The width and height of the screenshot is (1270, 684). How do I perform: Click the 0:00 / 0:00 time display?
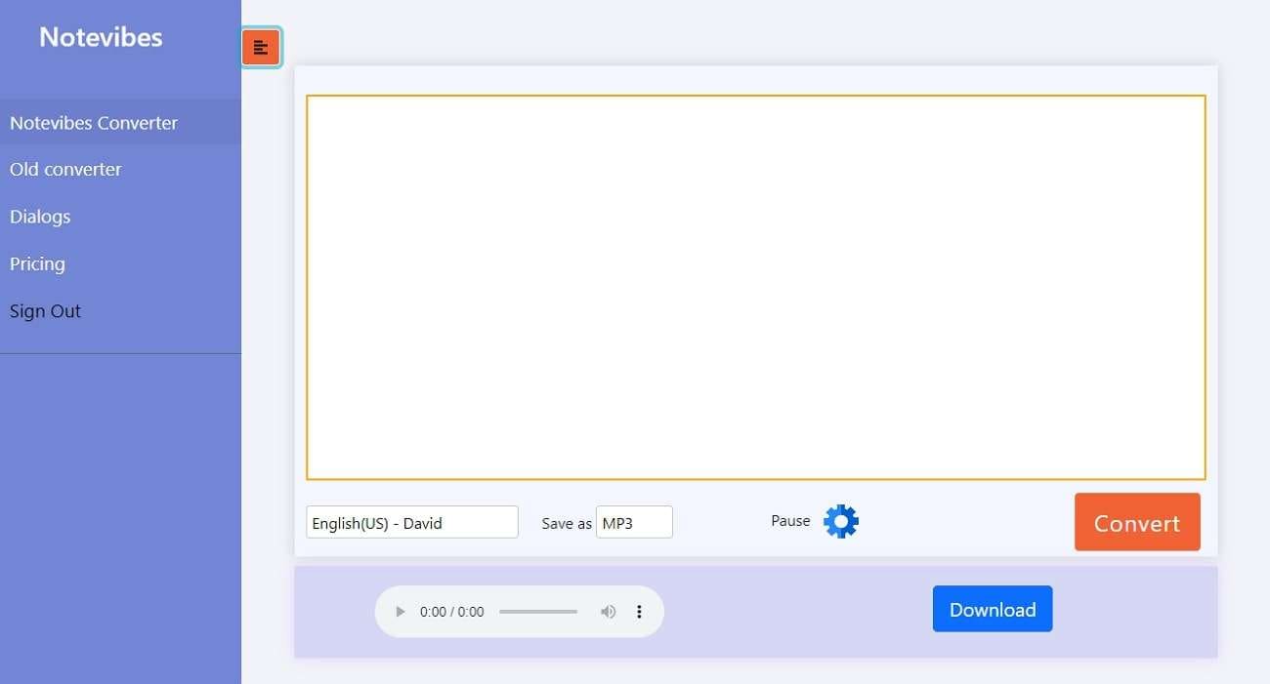[451, 612]
